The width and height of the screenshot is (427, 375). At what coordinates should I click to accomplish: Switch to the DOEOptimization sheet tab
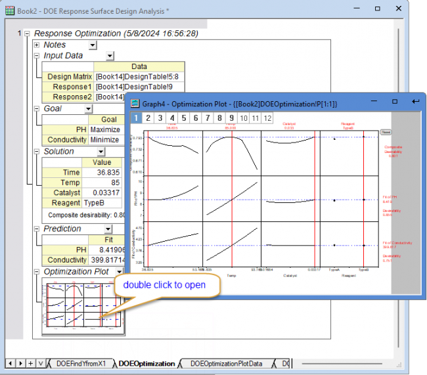[x=146, y=364]
